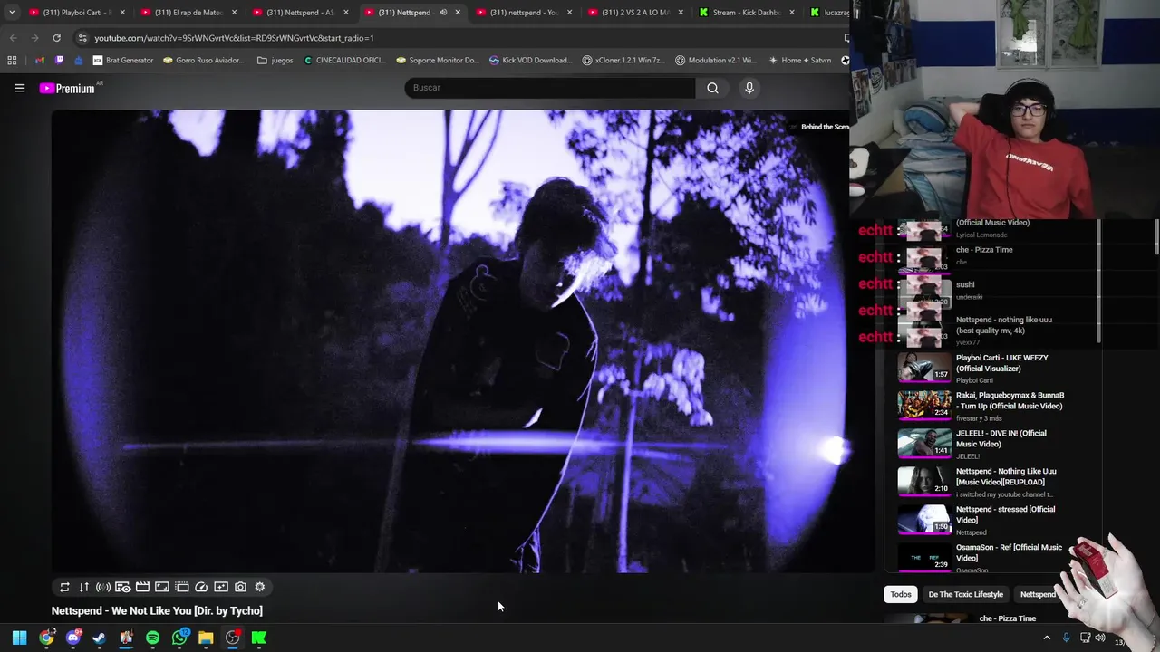1160x652 pixels.
Task: Open the Gmail bookmark icon
Action: (40, 61)
